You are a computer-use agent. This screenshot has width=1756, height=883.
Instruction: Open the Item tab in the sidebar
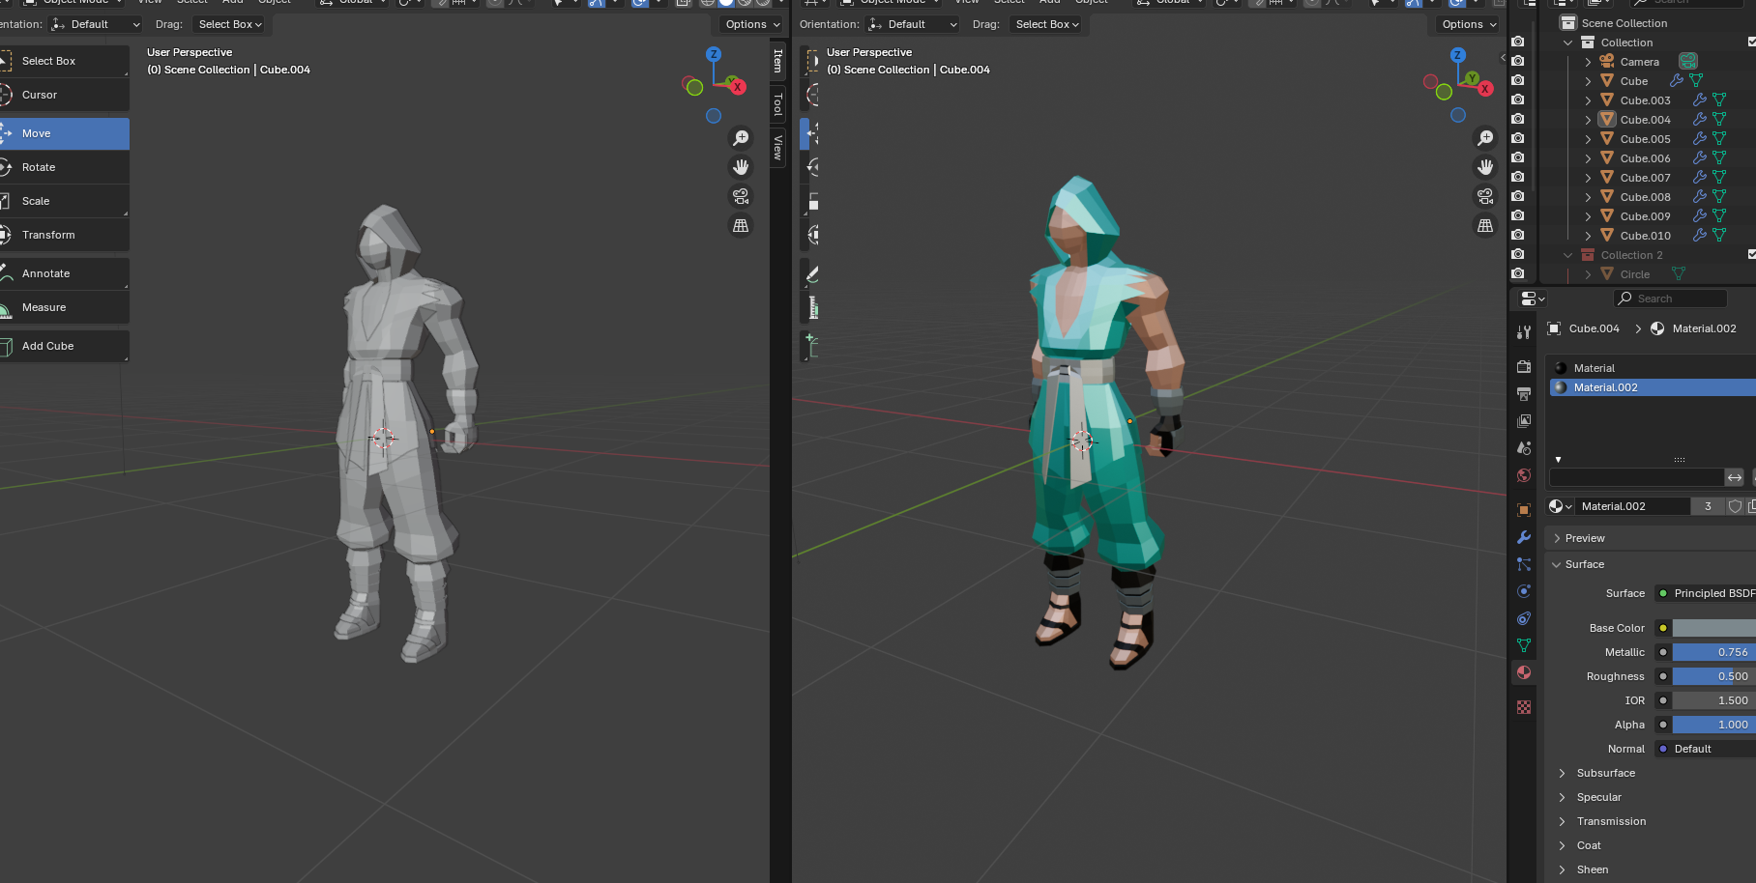click(777, 62)
